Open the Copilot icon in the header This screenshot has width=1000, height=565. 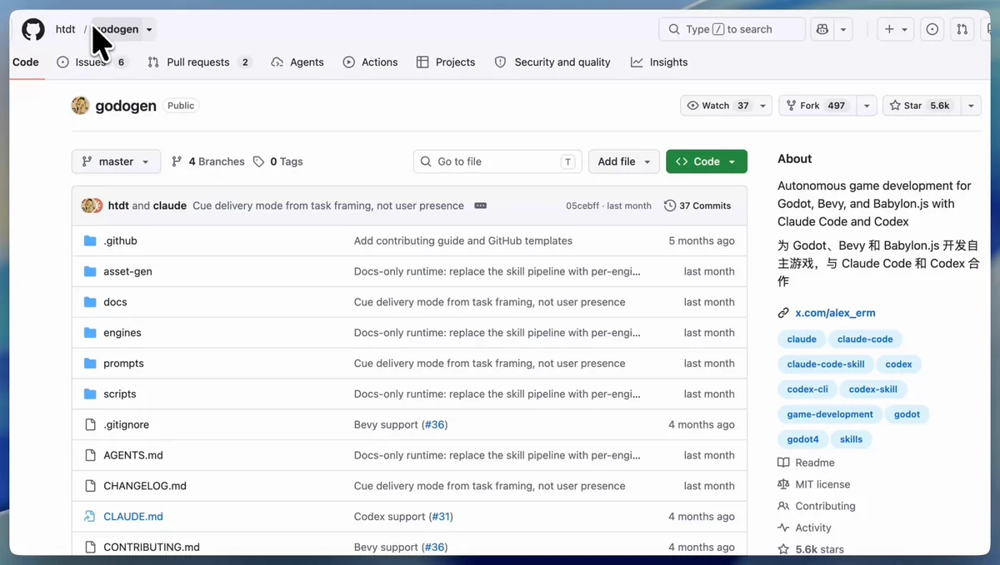822,29
